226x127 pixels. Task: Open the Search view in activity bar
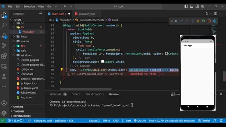(4, 25)
